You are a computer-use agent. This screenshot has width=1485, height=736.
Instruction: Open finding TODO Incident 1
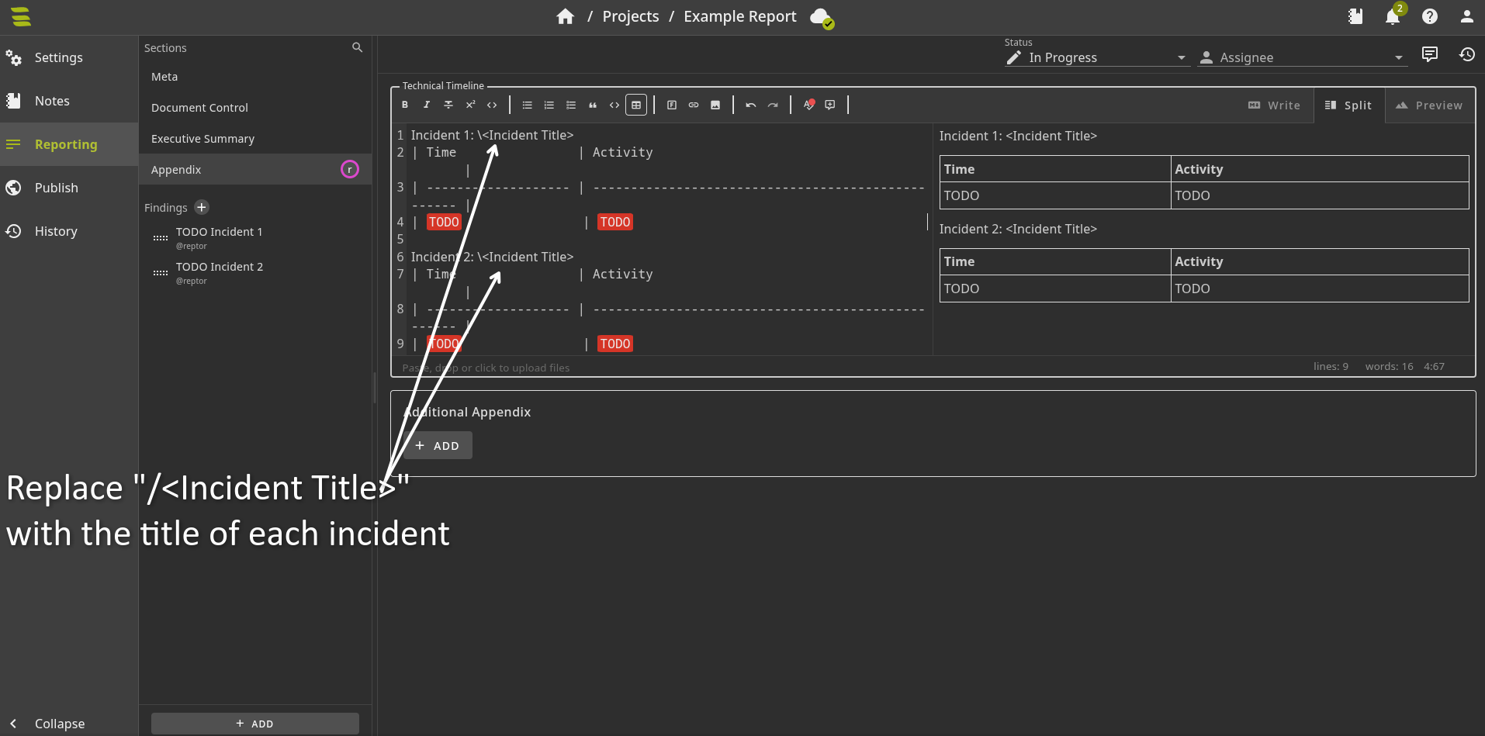(255, 238)
